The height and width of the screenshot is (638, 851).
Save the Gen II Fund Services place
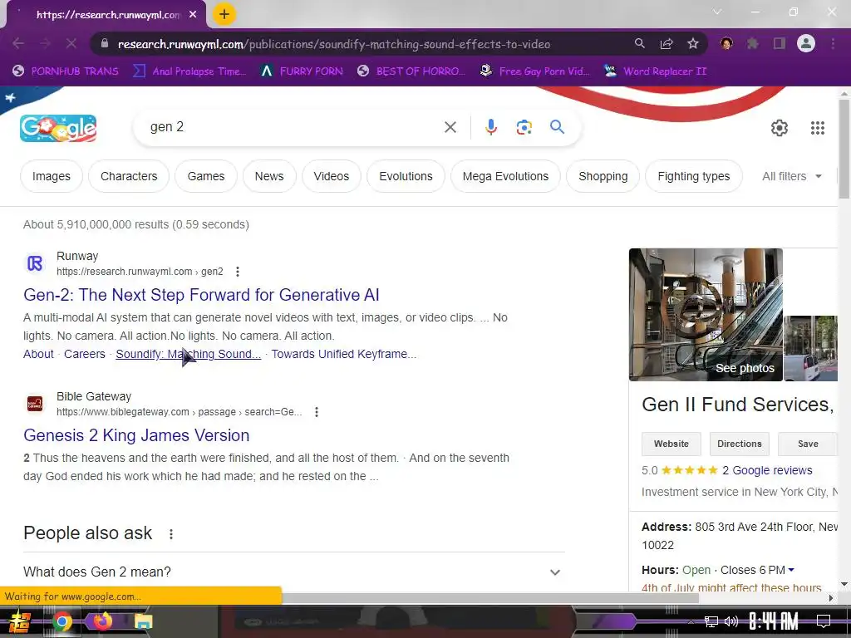pyautogui.click(x=808, y=444)
